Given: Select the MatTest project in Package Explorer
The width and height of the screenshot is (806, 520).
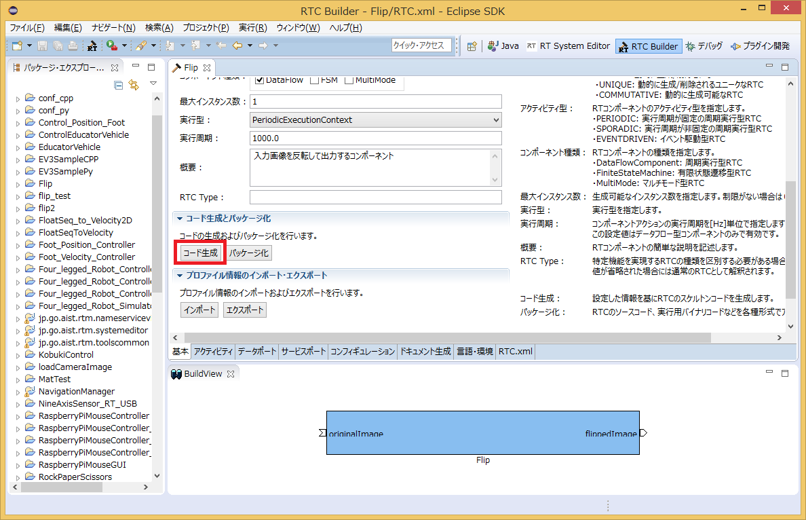Looking at the screenshot, I should 54,379.
